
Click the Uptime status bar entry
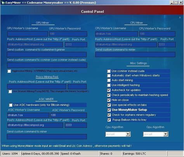click(40, 154)
